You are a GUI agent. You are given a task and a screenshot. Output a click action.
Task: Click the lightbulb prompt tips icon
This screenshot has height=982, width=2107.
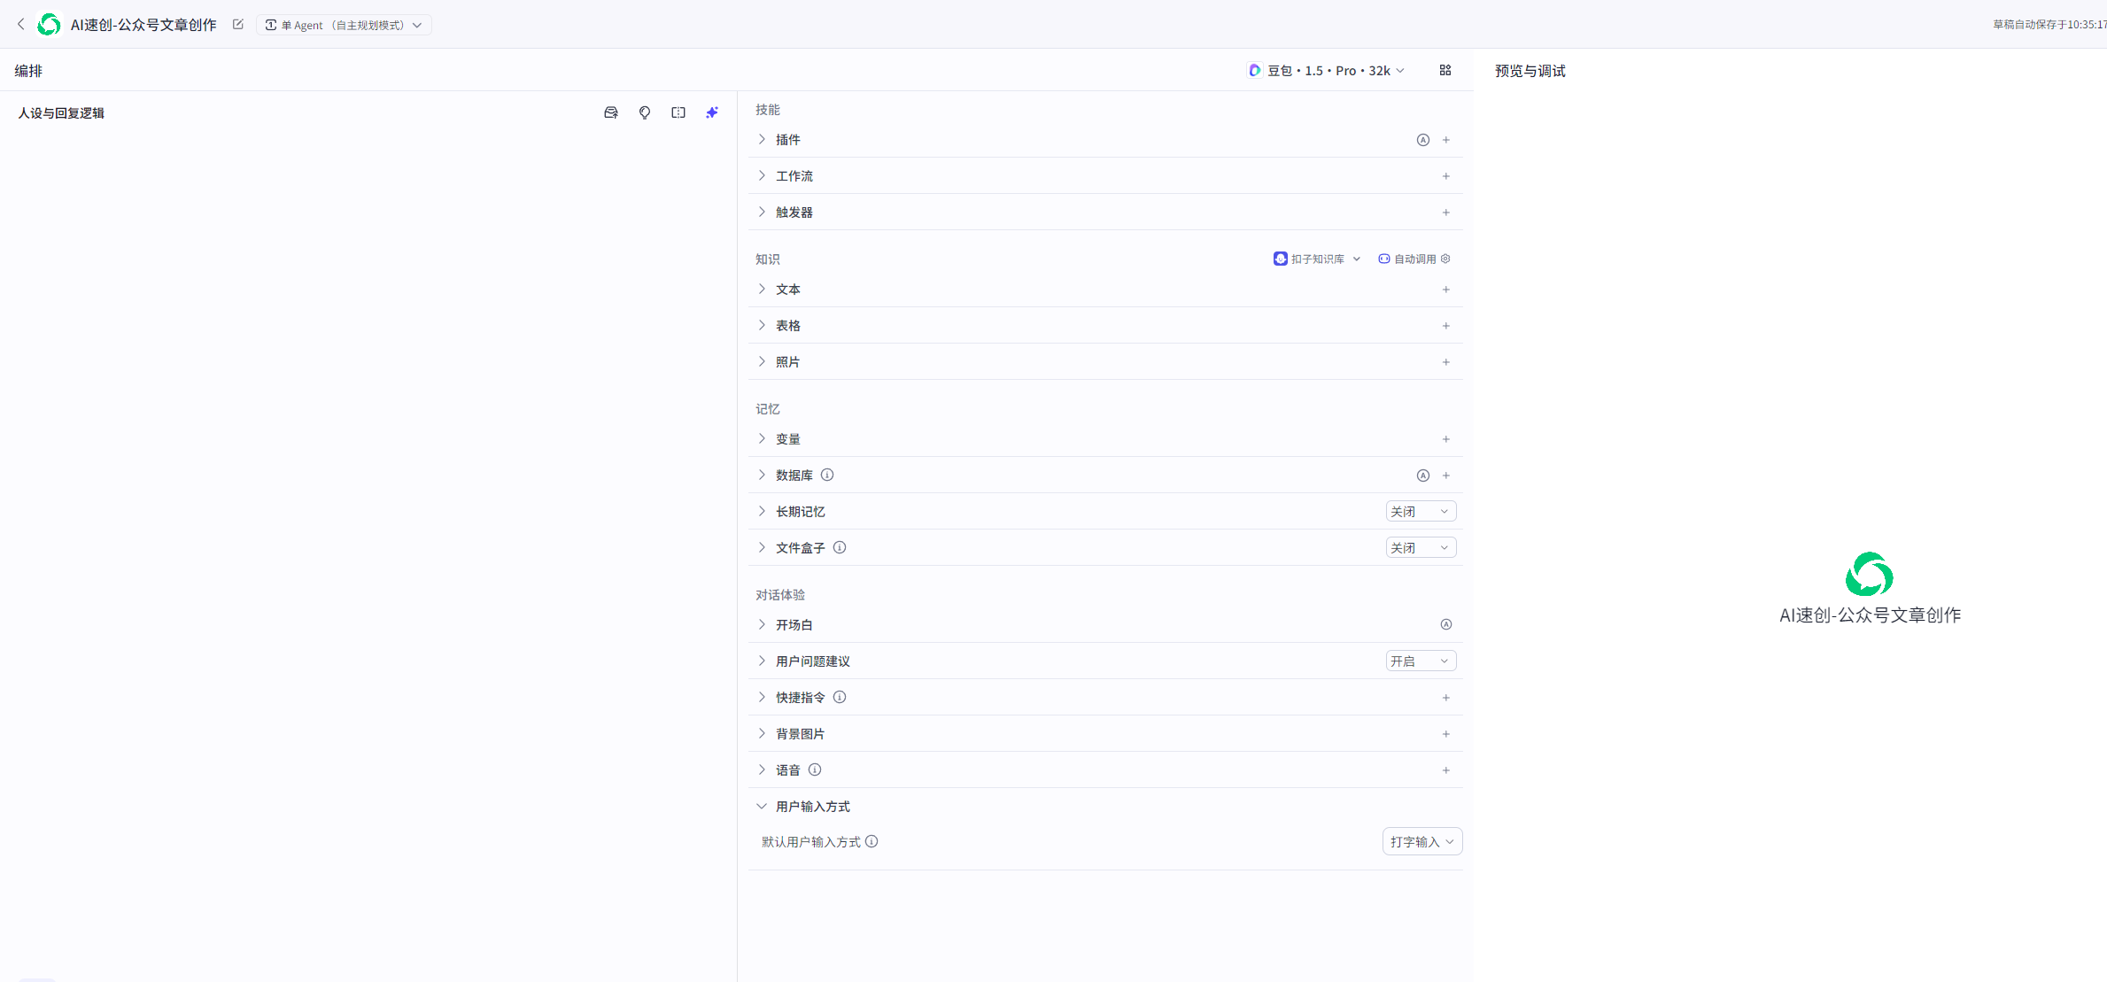(x=645, y=112)
